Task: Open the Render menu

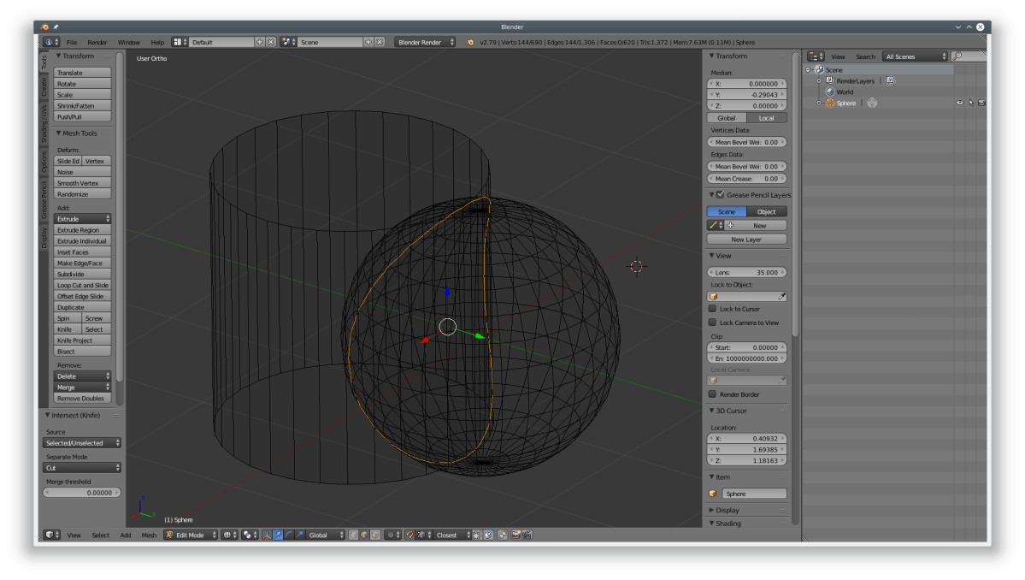Action: (97, 42)
